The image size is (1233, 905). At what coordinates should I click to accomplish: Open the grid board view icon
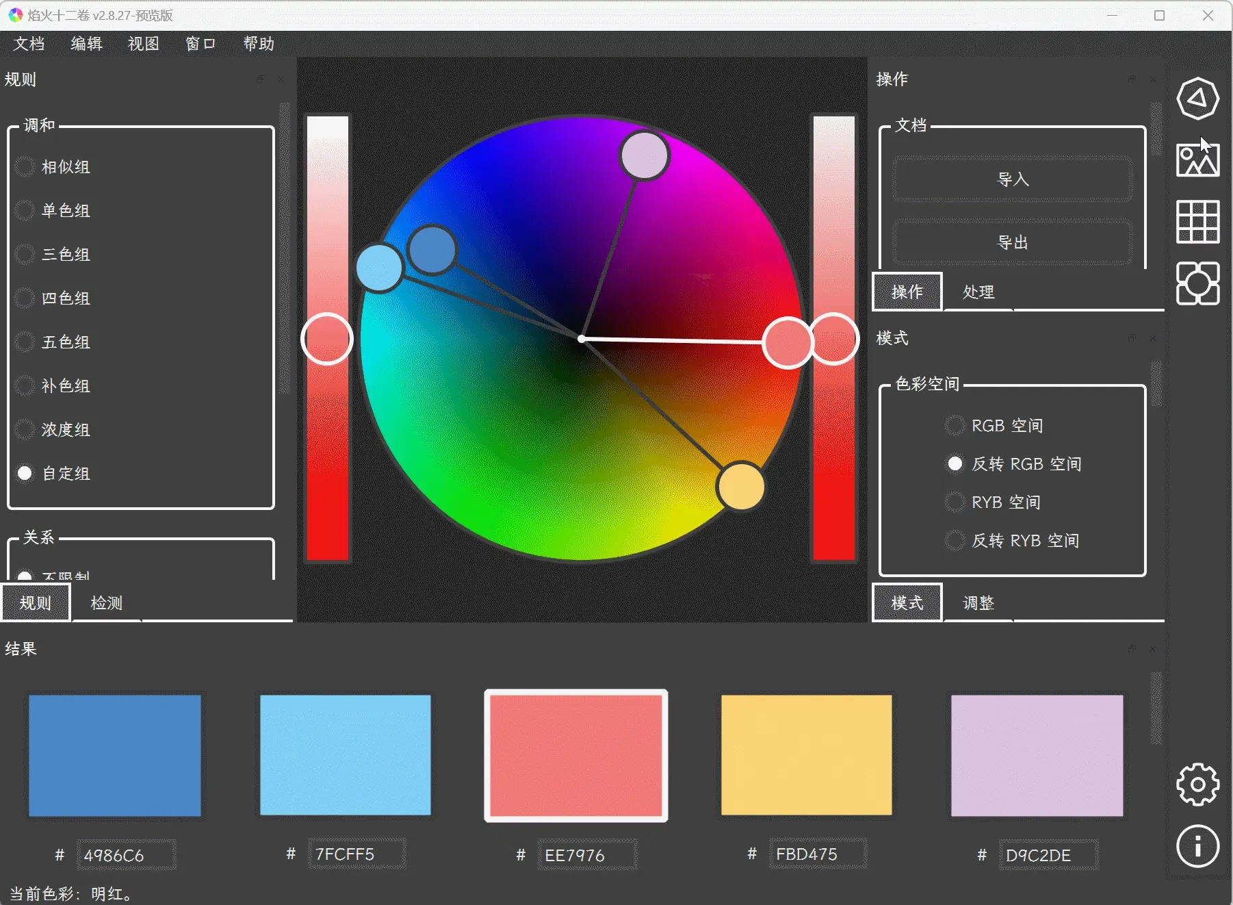(x=1197, y=222)
